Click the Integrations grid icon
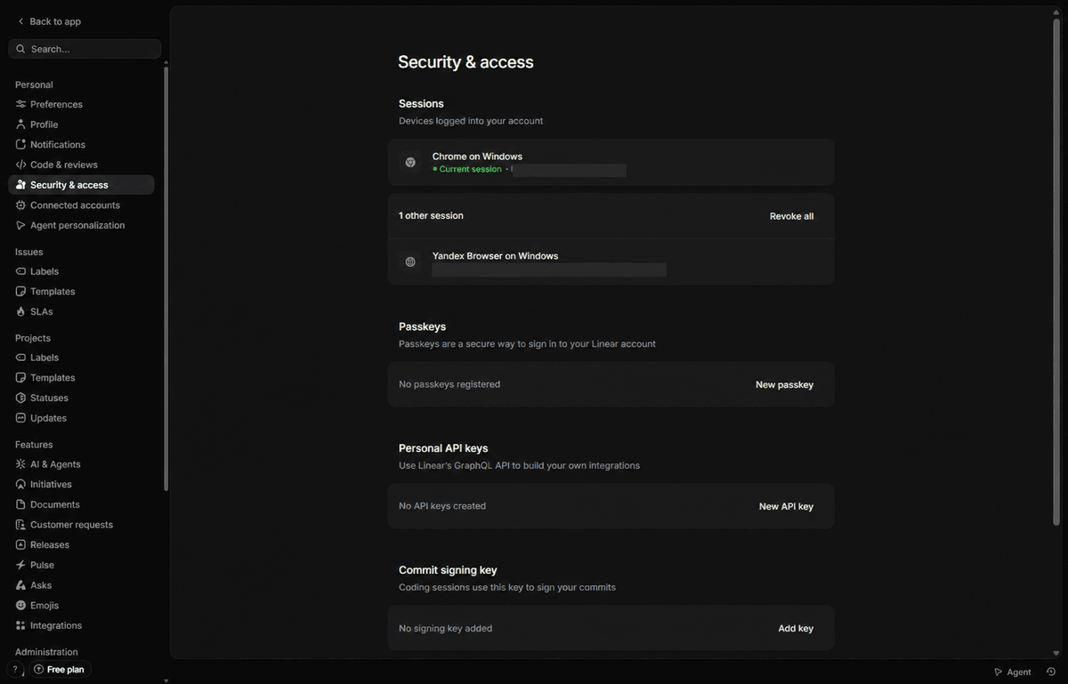 tap(21, 625)
